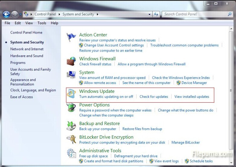Screen dimensions: 236x167
Task: Click the Administrative Tools gear icon
Action: pos(71,153)
